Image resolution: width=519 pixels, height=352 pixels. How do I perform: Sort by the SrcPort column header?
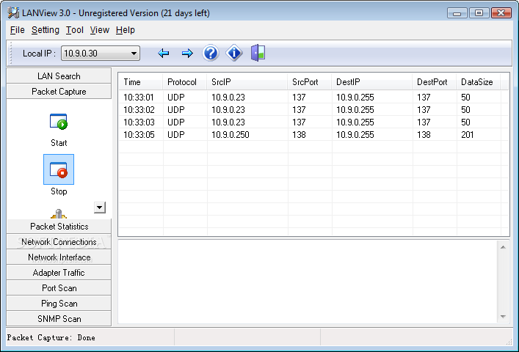[x=310, y=82]
